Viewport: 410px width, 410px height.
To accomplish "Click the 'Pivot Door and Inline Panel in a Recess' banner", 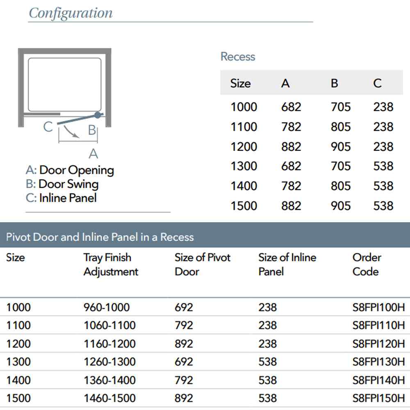I will point(205,235).
